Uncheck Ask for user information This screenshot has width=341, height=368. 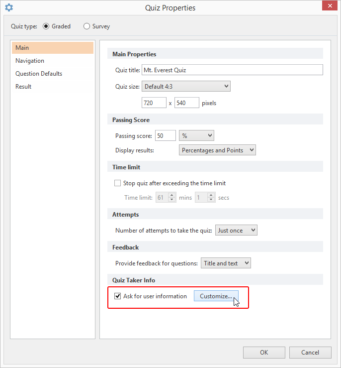click(118, 296)
